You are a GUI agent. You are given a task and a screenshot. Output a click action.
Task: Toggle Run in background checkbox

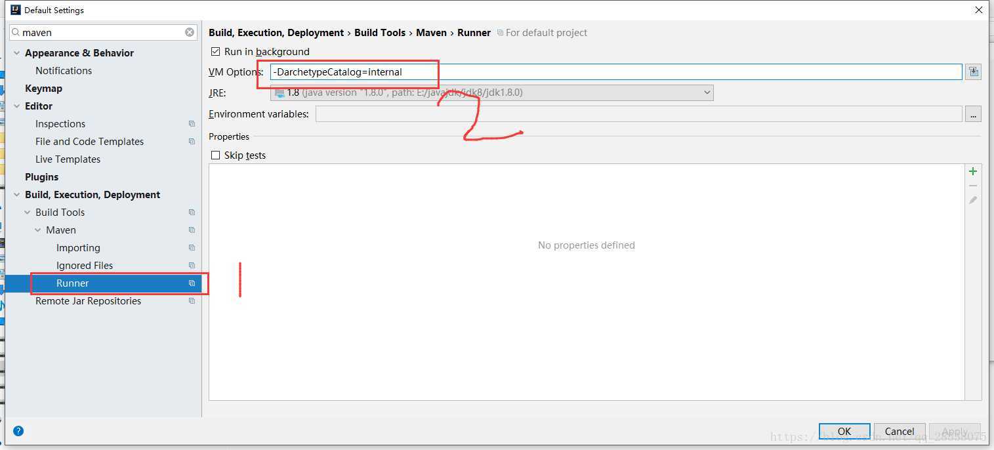click(x=215, y=51)
